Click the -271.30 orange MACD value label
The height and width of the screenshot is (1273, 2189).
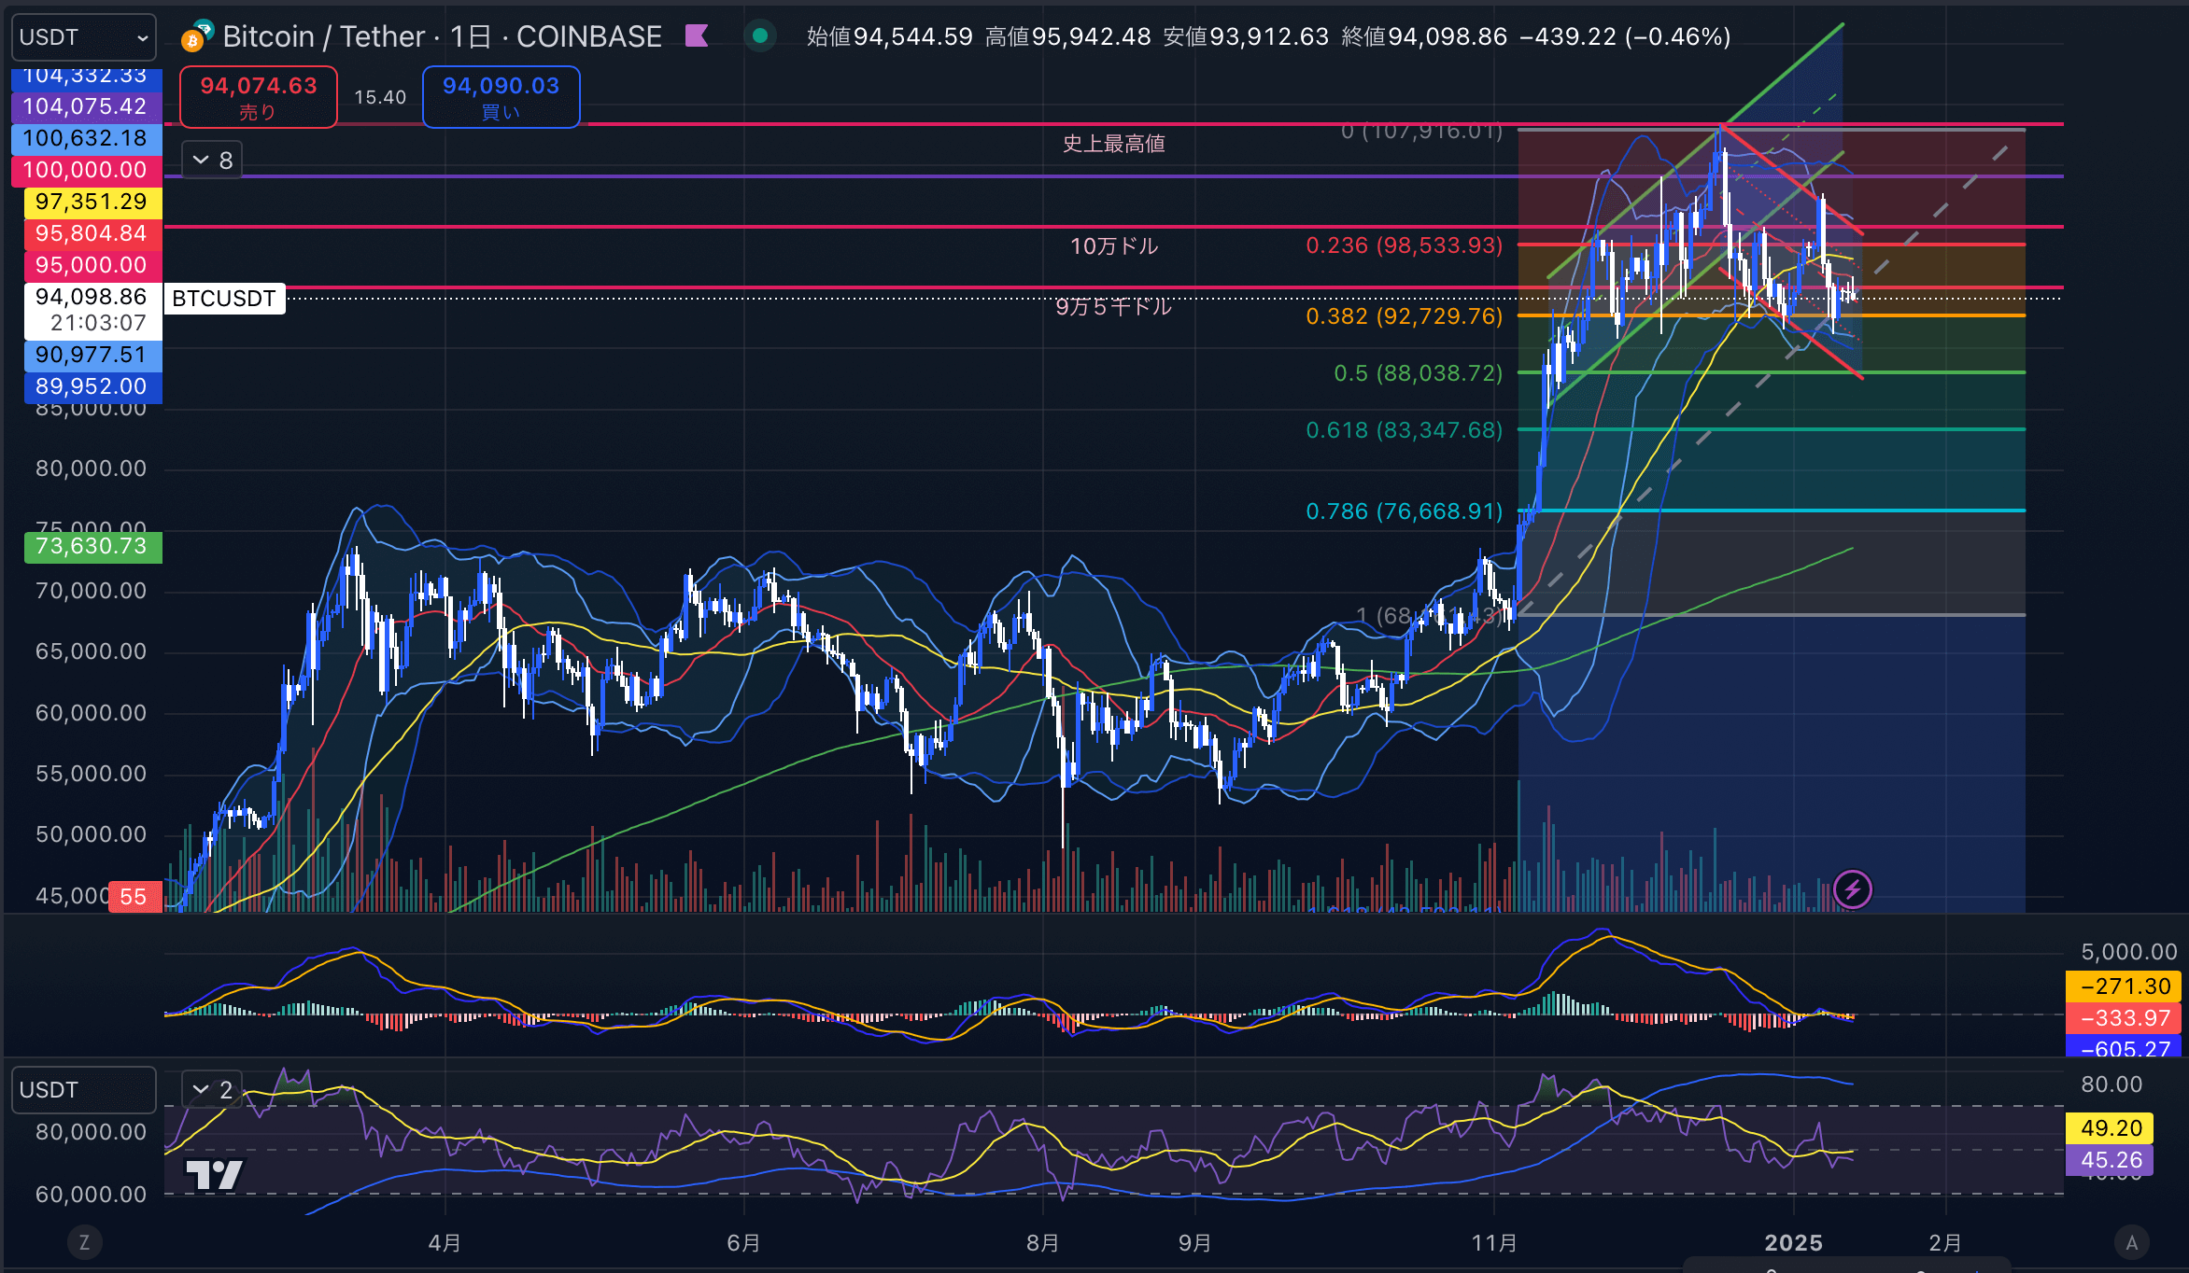pos(2124,986)
